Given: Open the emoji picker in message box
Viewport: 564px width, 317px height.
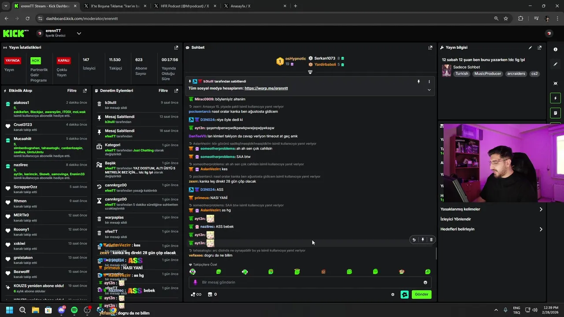Looking at the screenshot, I should 425,282.
